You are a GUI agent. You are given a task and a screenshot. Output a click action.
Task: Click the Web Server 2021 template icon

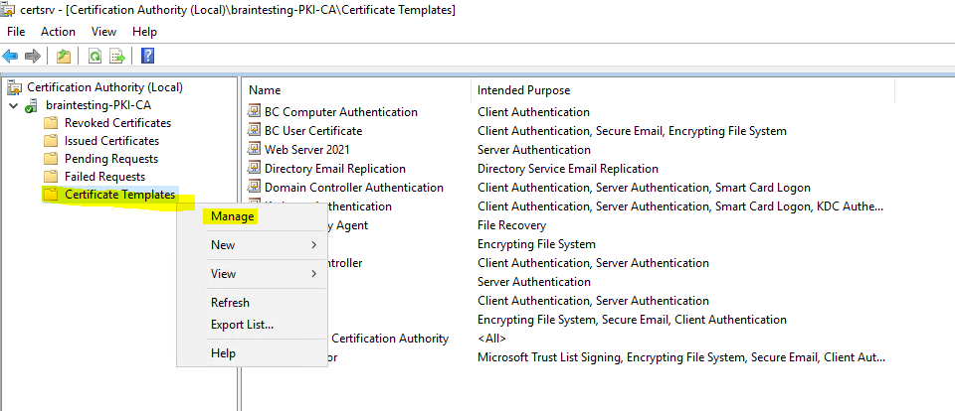(254, 149)
